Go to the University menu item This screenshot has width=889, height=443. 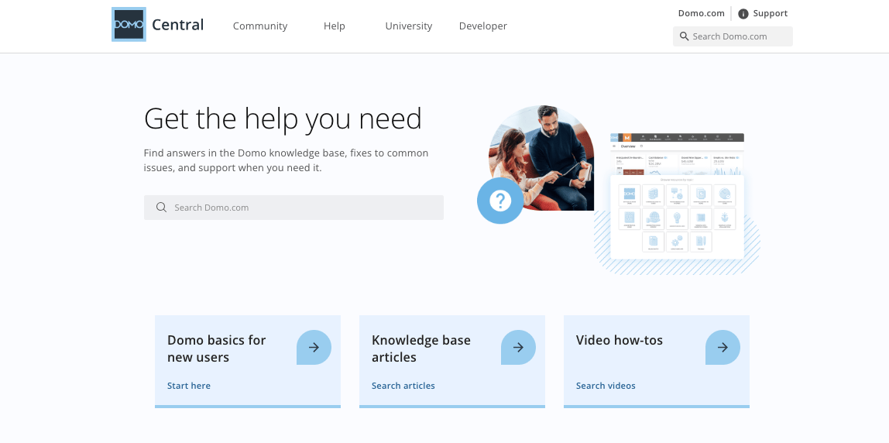click(x=409, y=26)
